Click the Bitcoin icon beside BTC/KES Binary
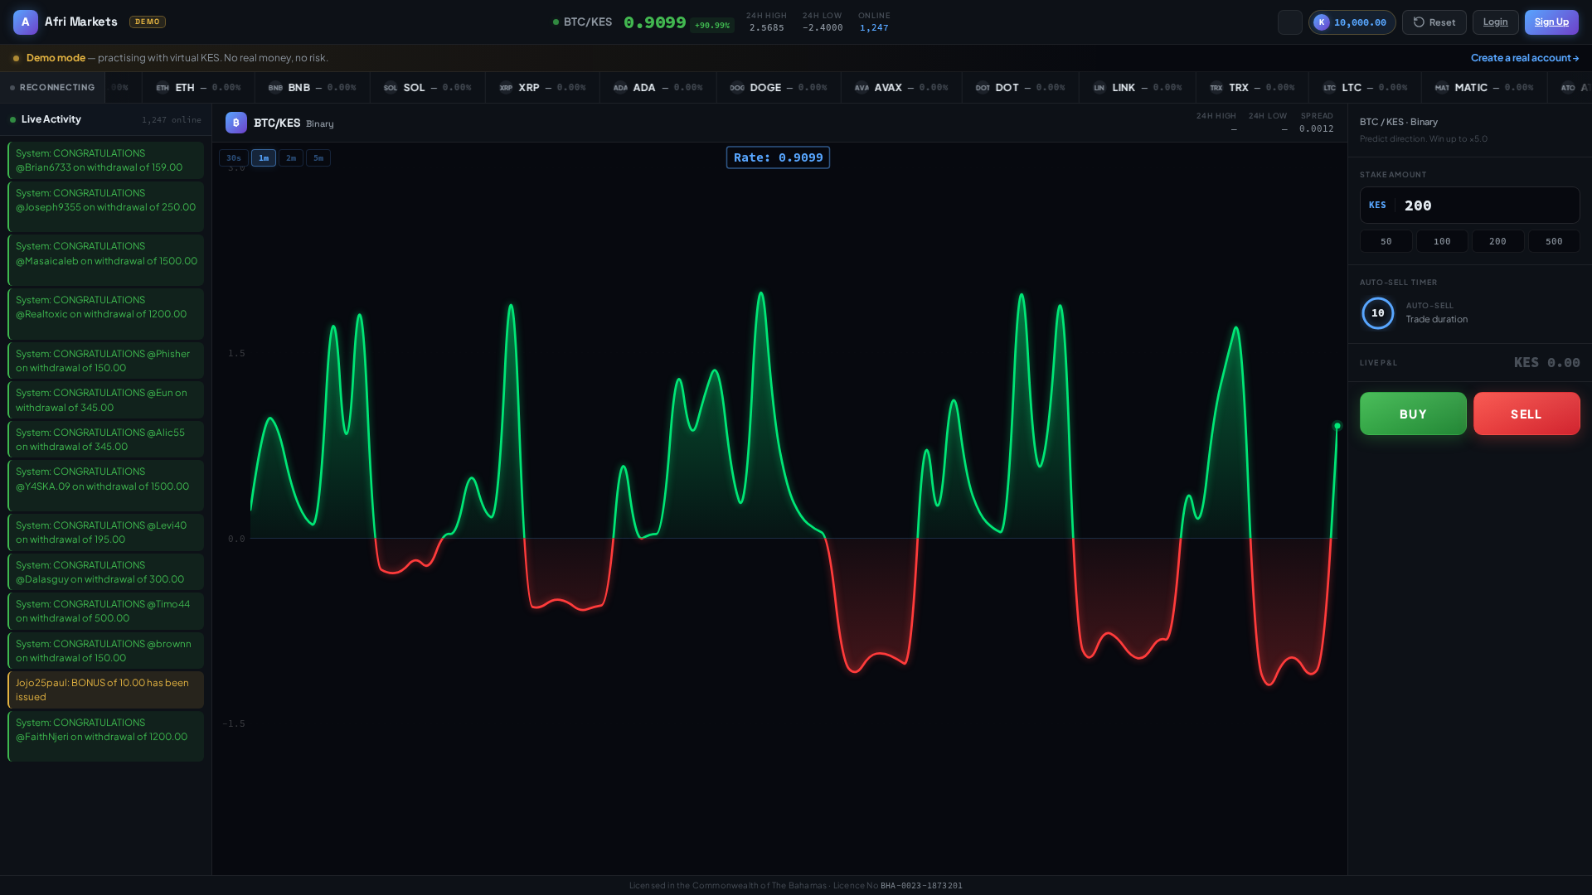This screenshot has height=895, width=1592. pos(236,123)
